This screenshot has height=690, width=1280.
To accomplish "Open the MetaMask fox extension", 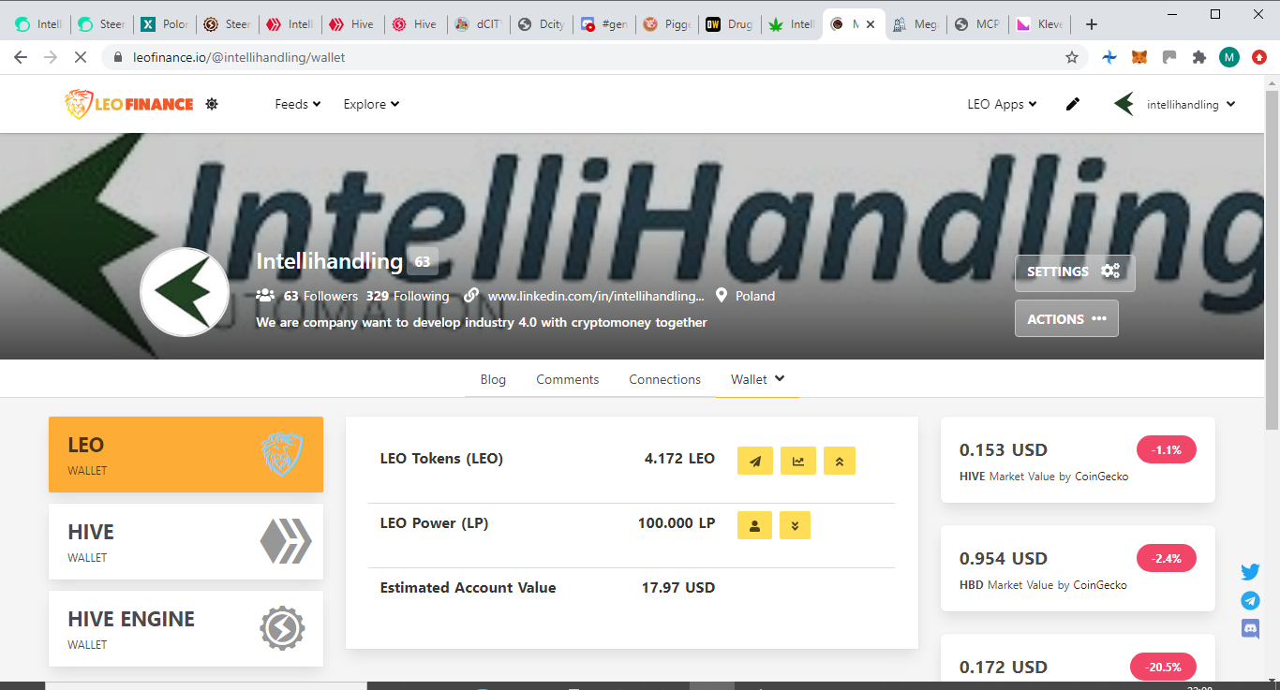I will click(x=1139, y=57).
